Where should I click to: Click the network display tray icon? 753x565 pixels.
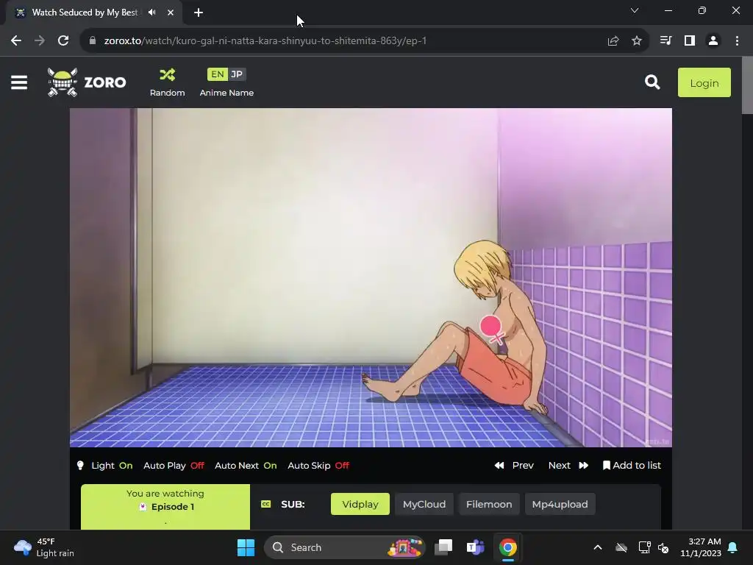(644, 547)
